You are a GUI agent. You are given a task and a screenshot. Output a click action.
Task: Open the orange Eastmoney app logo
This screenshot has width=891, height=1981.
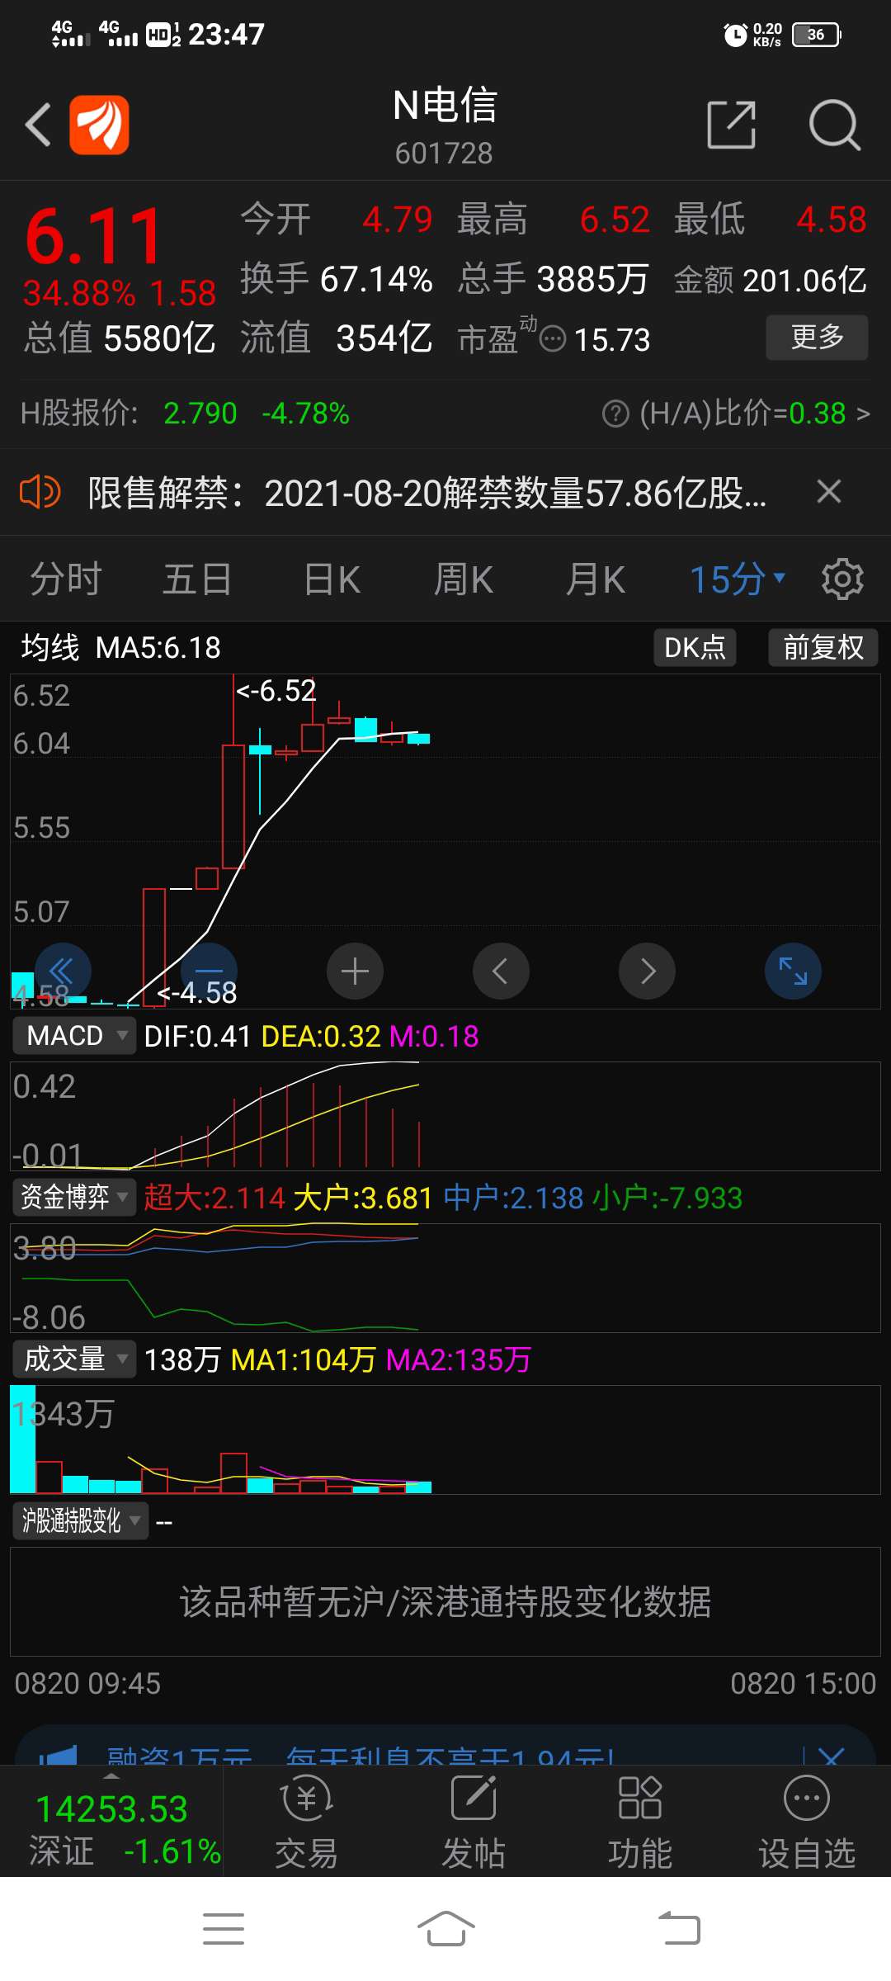[99, 125]
